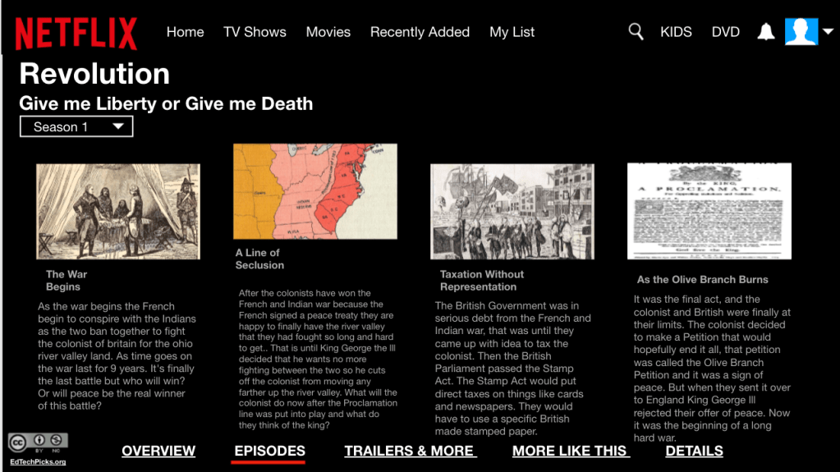The height and width of the screenshot is (472, 840).
Task: Expand the profile menu caret beside avatar
Action: [x=828, y=32]
